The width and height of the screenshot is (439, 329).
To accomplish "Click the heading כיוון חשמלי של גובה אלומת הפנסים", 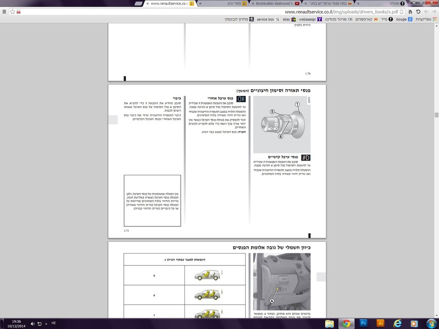I will [x=272, y=247].
